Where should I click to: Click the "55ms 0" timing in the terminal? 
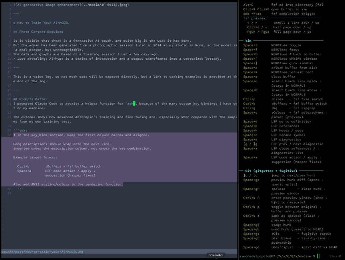pyautogui.click(x=335, y=256)
